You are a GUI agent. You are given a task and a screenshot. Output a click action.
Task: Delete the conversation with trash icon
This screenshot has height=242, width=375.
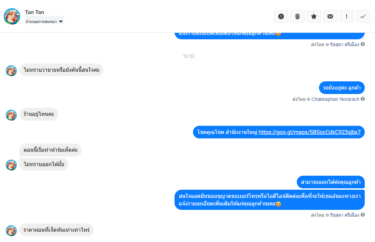click(297, 16)
